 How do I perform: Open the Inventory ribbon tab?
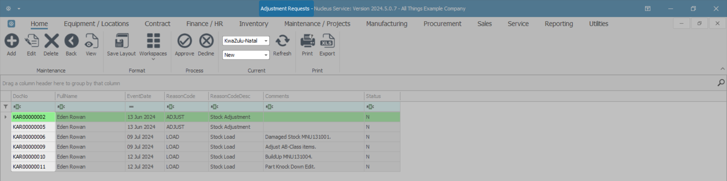pos(254,24)
